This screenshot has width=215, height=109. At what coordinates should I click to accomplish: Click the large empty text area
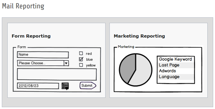57,74
